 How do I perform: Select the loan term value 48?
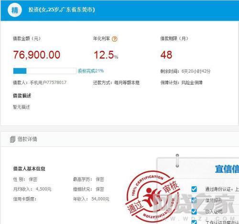166,55
